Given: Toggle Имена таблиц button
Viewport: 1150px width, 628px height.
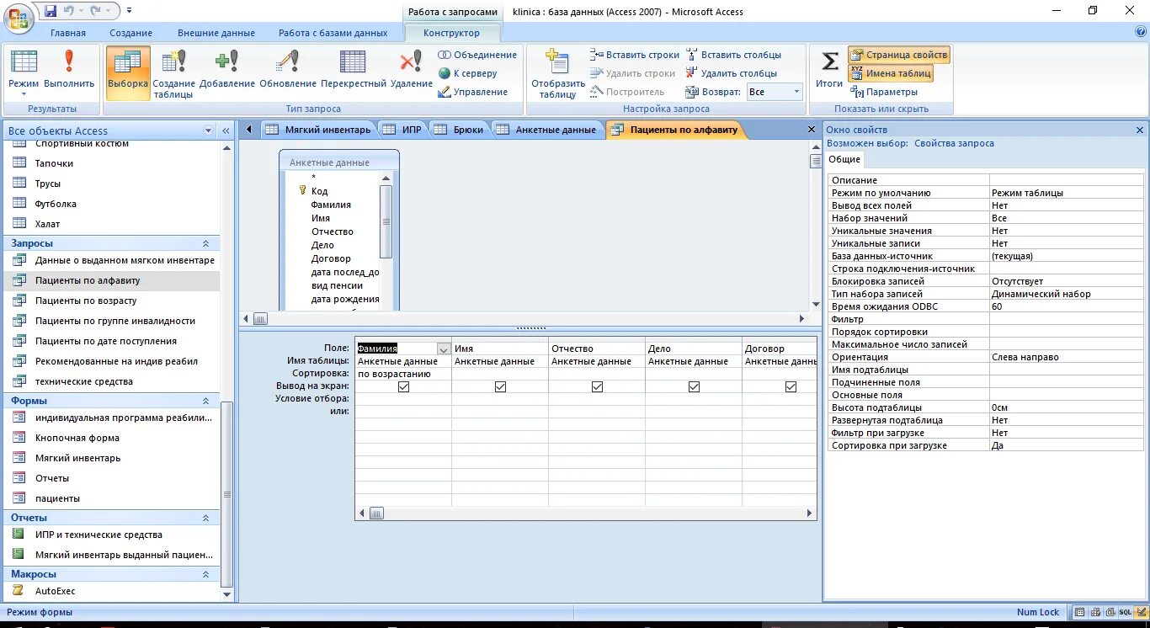Looking at the screenshot, I should 891,73.
